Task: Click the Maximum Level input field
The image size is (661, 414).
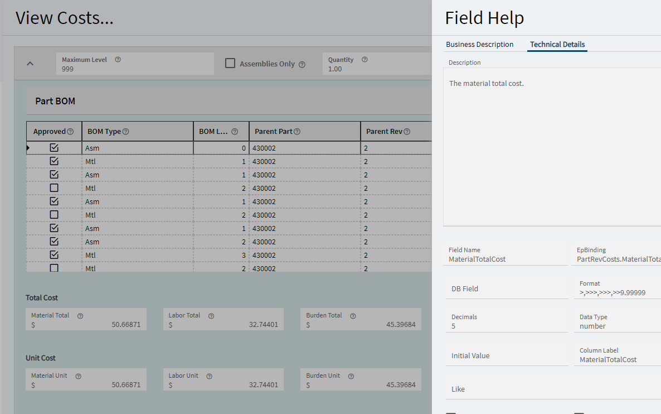Action: [135, 64]
